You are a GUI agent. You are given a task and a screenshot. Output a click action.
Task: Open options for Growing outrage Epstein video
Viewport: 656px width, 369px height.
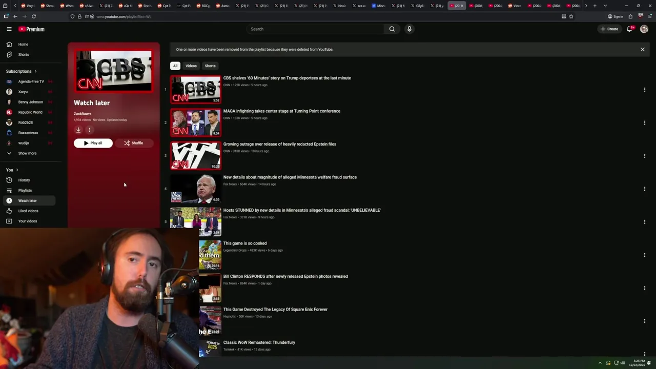(x=644, y=156)
